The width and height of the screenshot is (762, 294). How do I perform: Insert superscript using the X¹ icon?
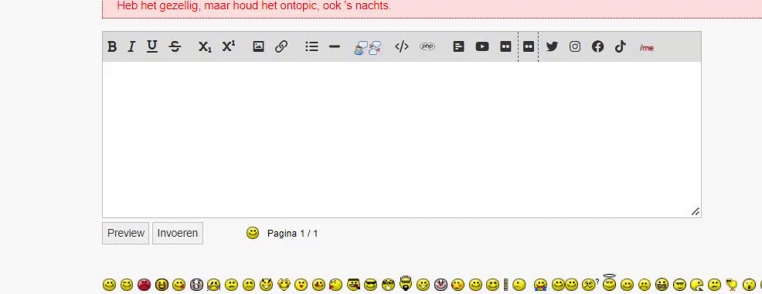(x=229, y=46)
